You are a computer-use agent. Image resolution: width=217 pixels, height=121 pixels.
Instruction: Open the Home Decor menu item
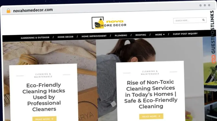point(66,37)
